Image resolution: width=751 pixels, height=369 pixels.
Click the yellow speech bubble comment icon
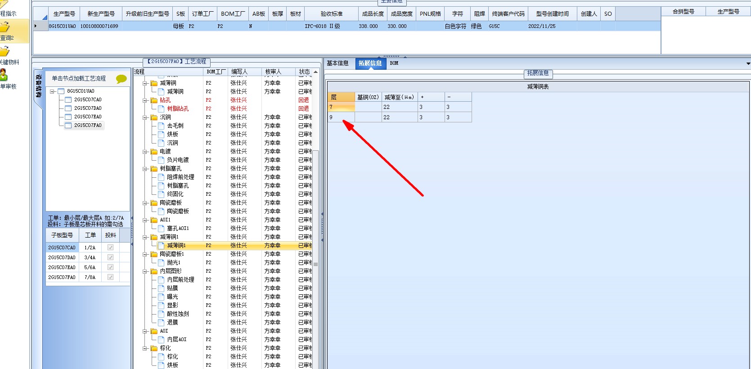121,79
